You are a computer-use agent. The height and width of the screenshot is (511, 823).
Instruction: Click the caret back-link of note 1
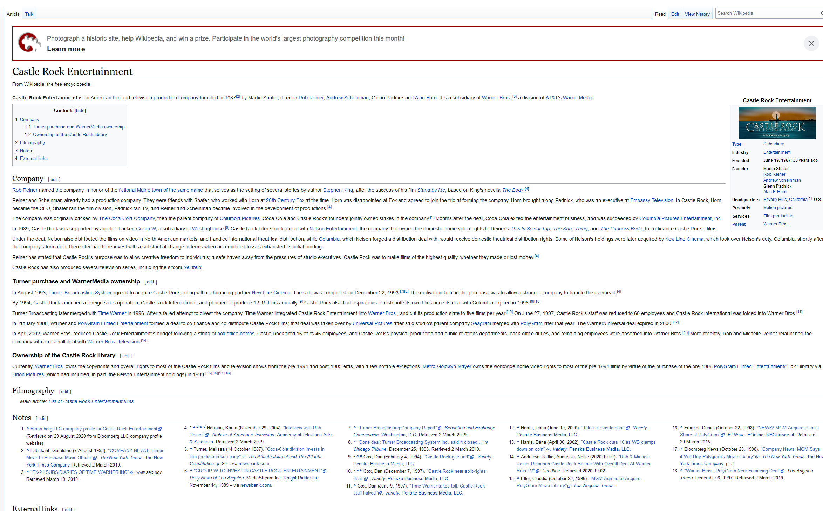click(28, 429)
